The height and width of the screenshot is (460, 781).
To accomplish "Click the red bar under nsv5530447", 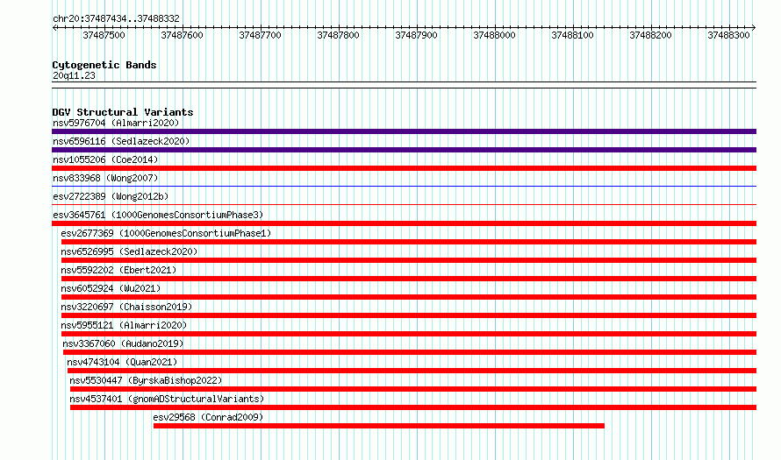I will click(x=413, y=389).
